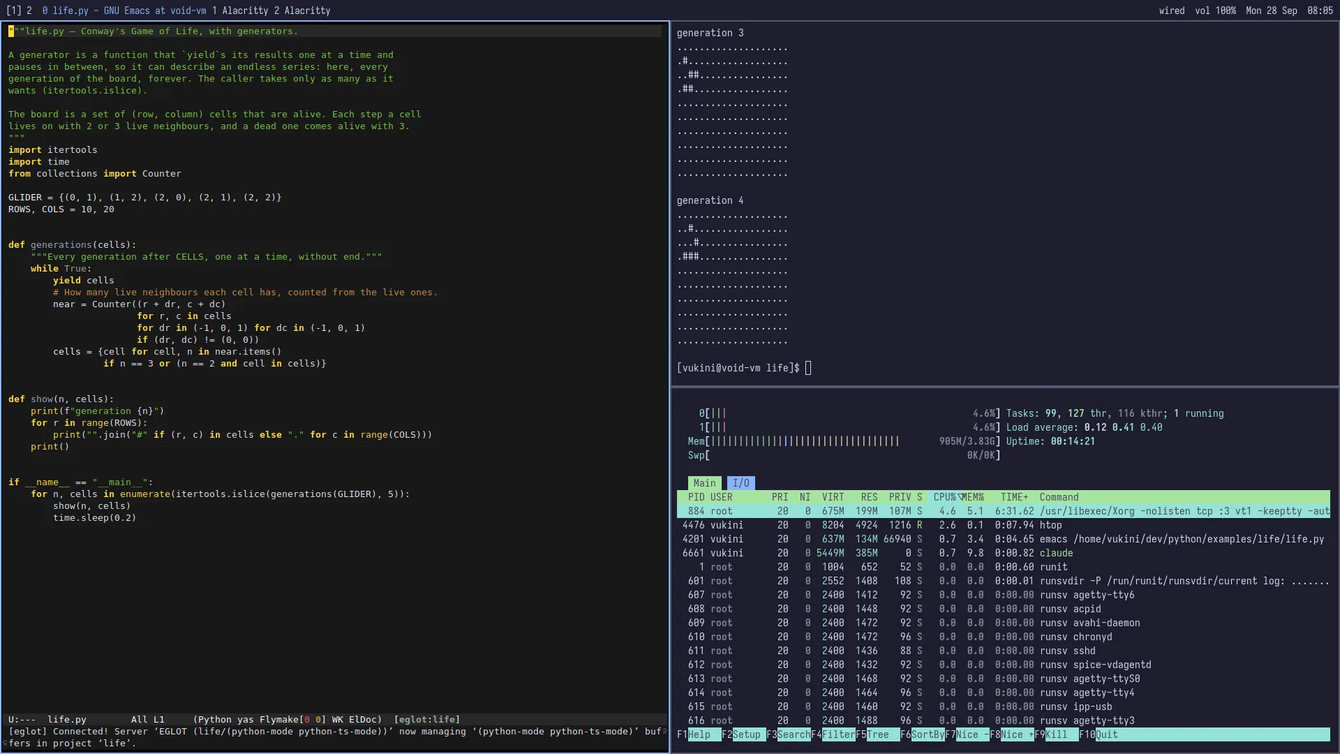The height and width of the screenshot is (754, 1340).
Task: Click the CPU 0 usage meter
Action: (x=849, y=413)
